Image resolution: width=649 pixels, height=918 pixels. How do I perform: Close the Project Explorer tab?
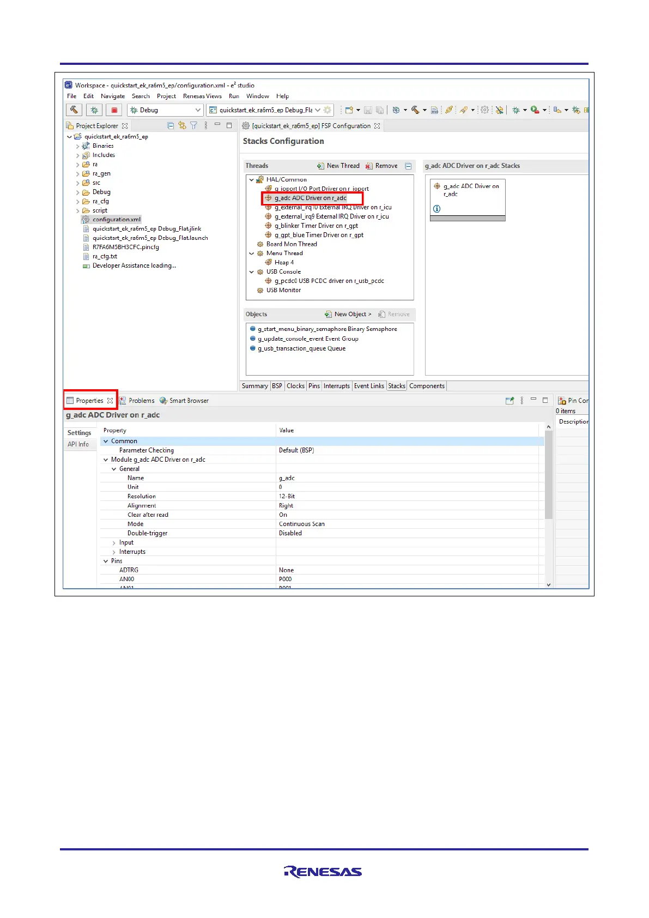point(125,126)
